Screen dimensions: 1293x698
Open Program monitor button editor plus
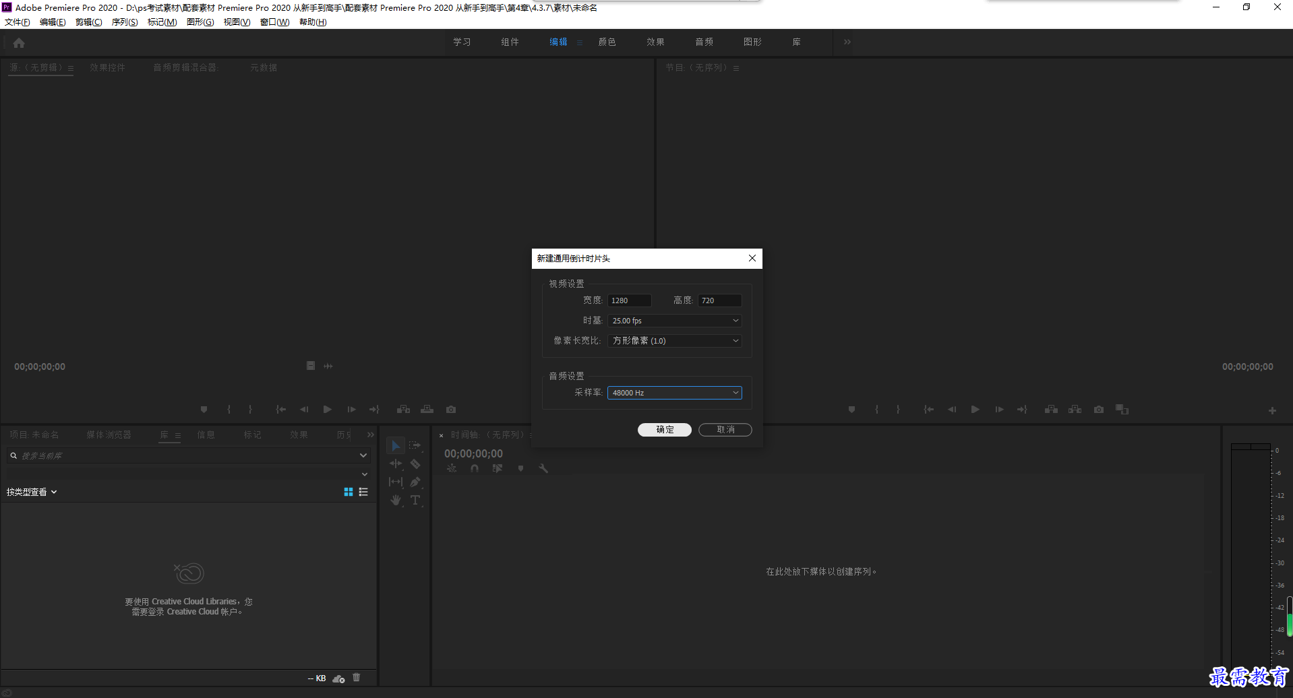1272,410
